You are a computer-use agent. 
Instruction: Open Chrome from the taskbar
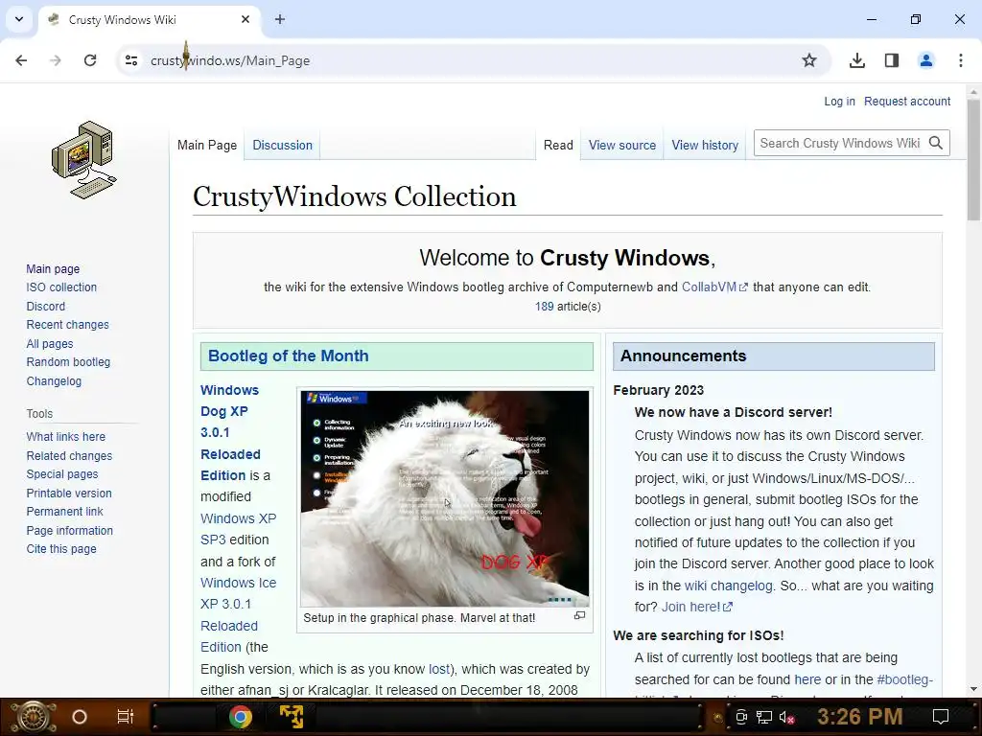tap(240, 717)
